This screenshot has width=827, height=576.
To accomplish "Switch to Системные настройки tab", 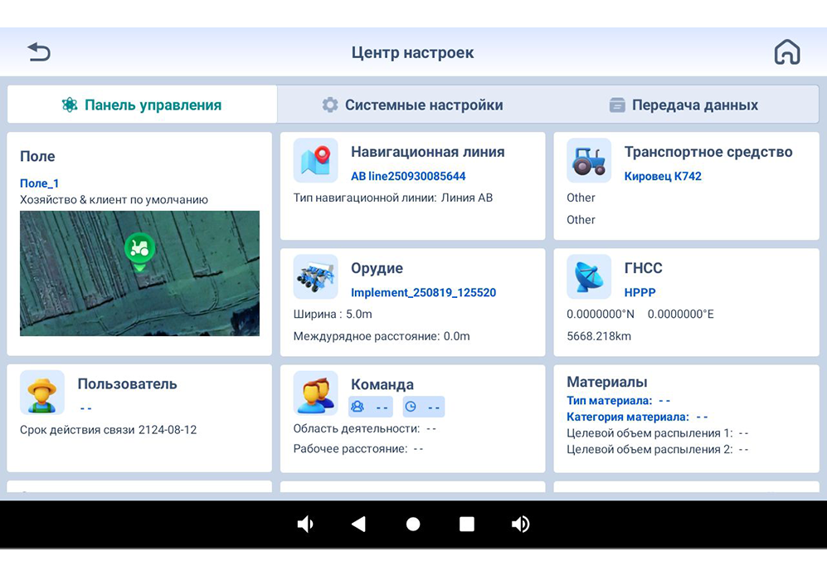I will [412, 105].
